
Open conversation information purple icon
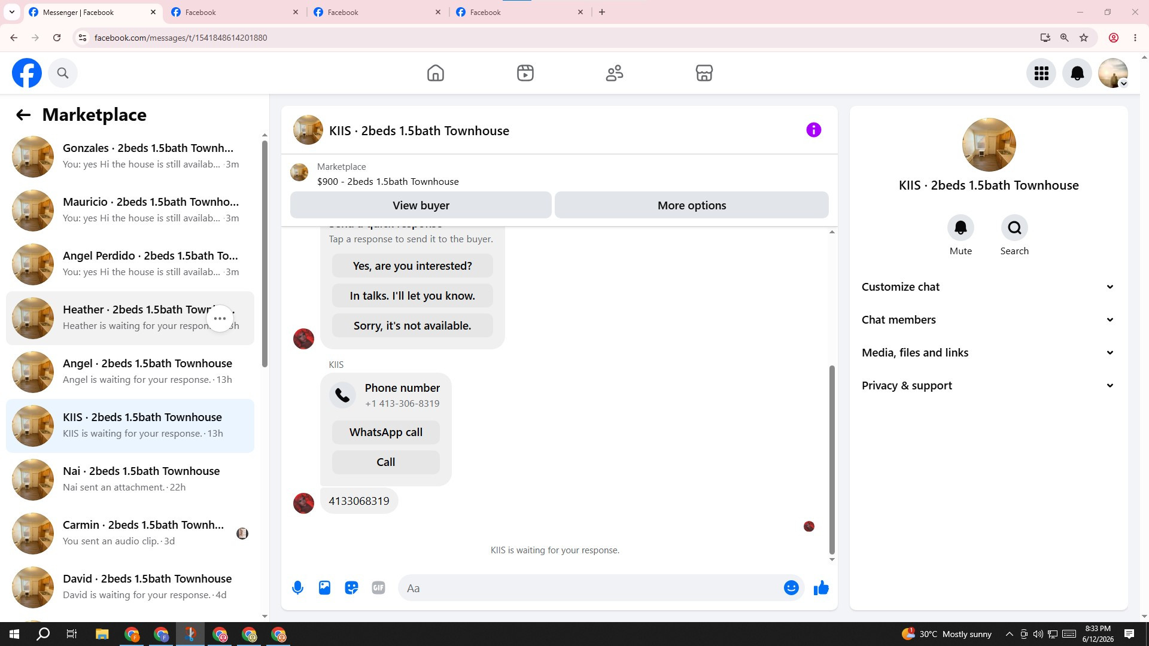point(814,130)
